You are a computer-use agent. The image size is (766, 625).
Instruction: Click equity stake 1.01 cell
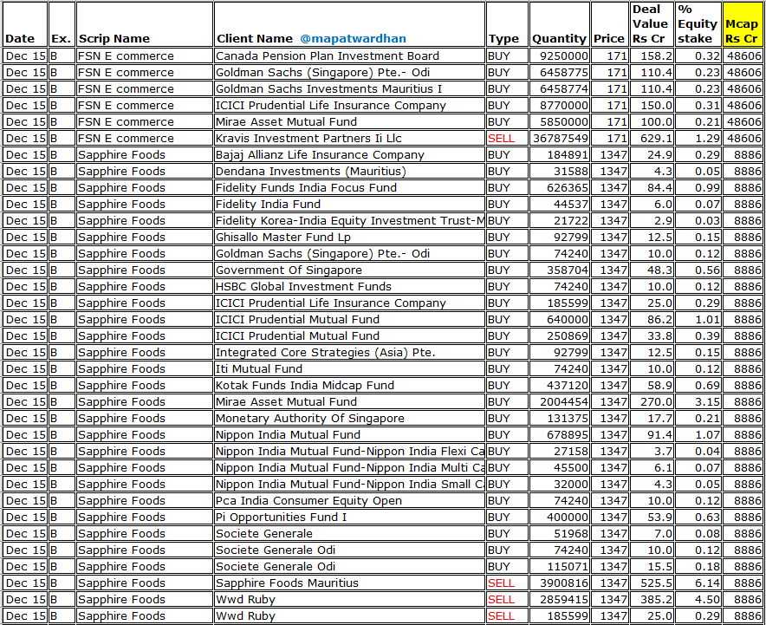(698, 319)
